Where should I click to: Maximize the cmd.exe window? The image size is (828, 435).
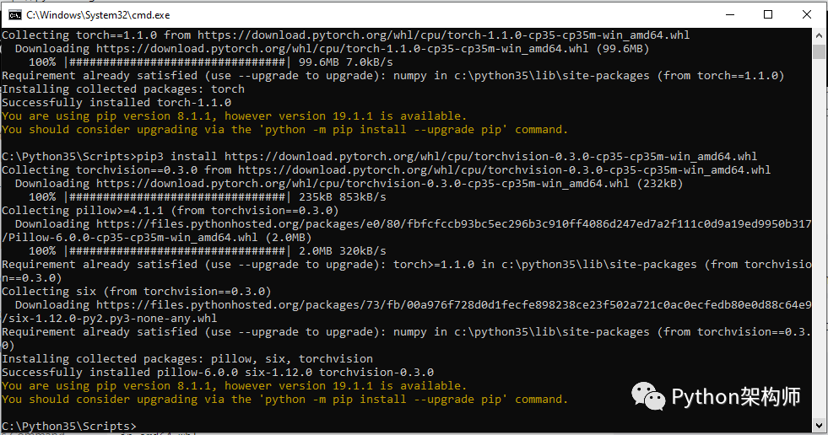coord(768,15)
